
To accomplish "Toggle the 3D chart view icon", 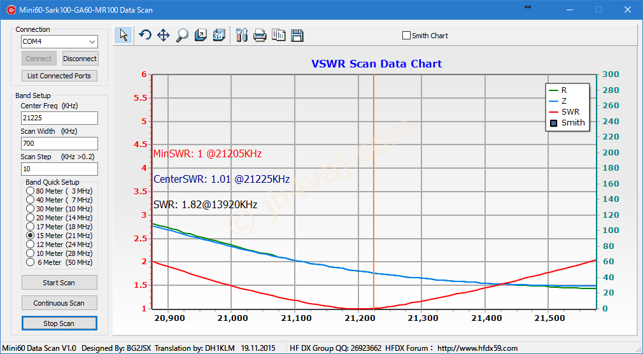I will 219,35.
